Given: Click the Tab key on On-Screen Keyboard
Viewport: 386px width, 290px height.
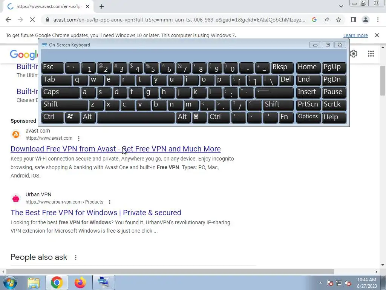Looking at the screenshot, I should coord(57,80).
